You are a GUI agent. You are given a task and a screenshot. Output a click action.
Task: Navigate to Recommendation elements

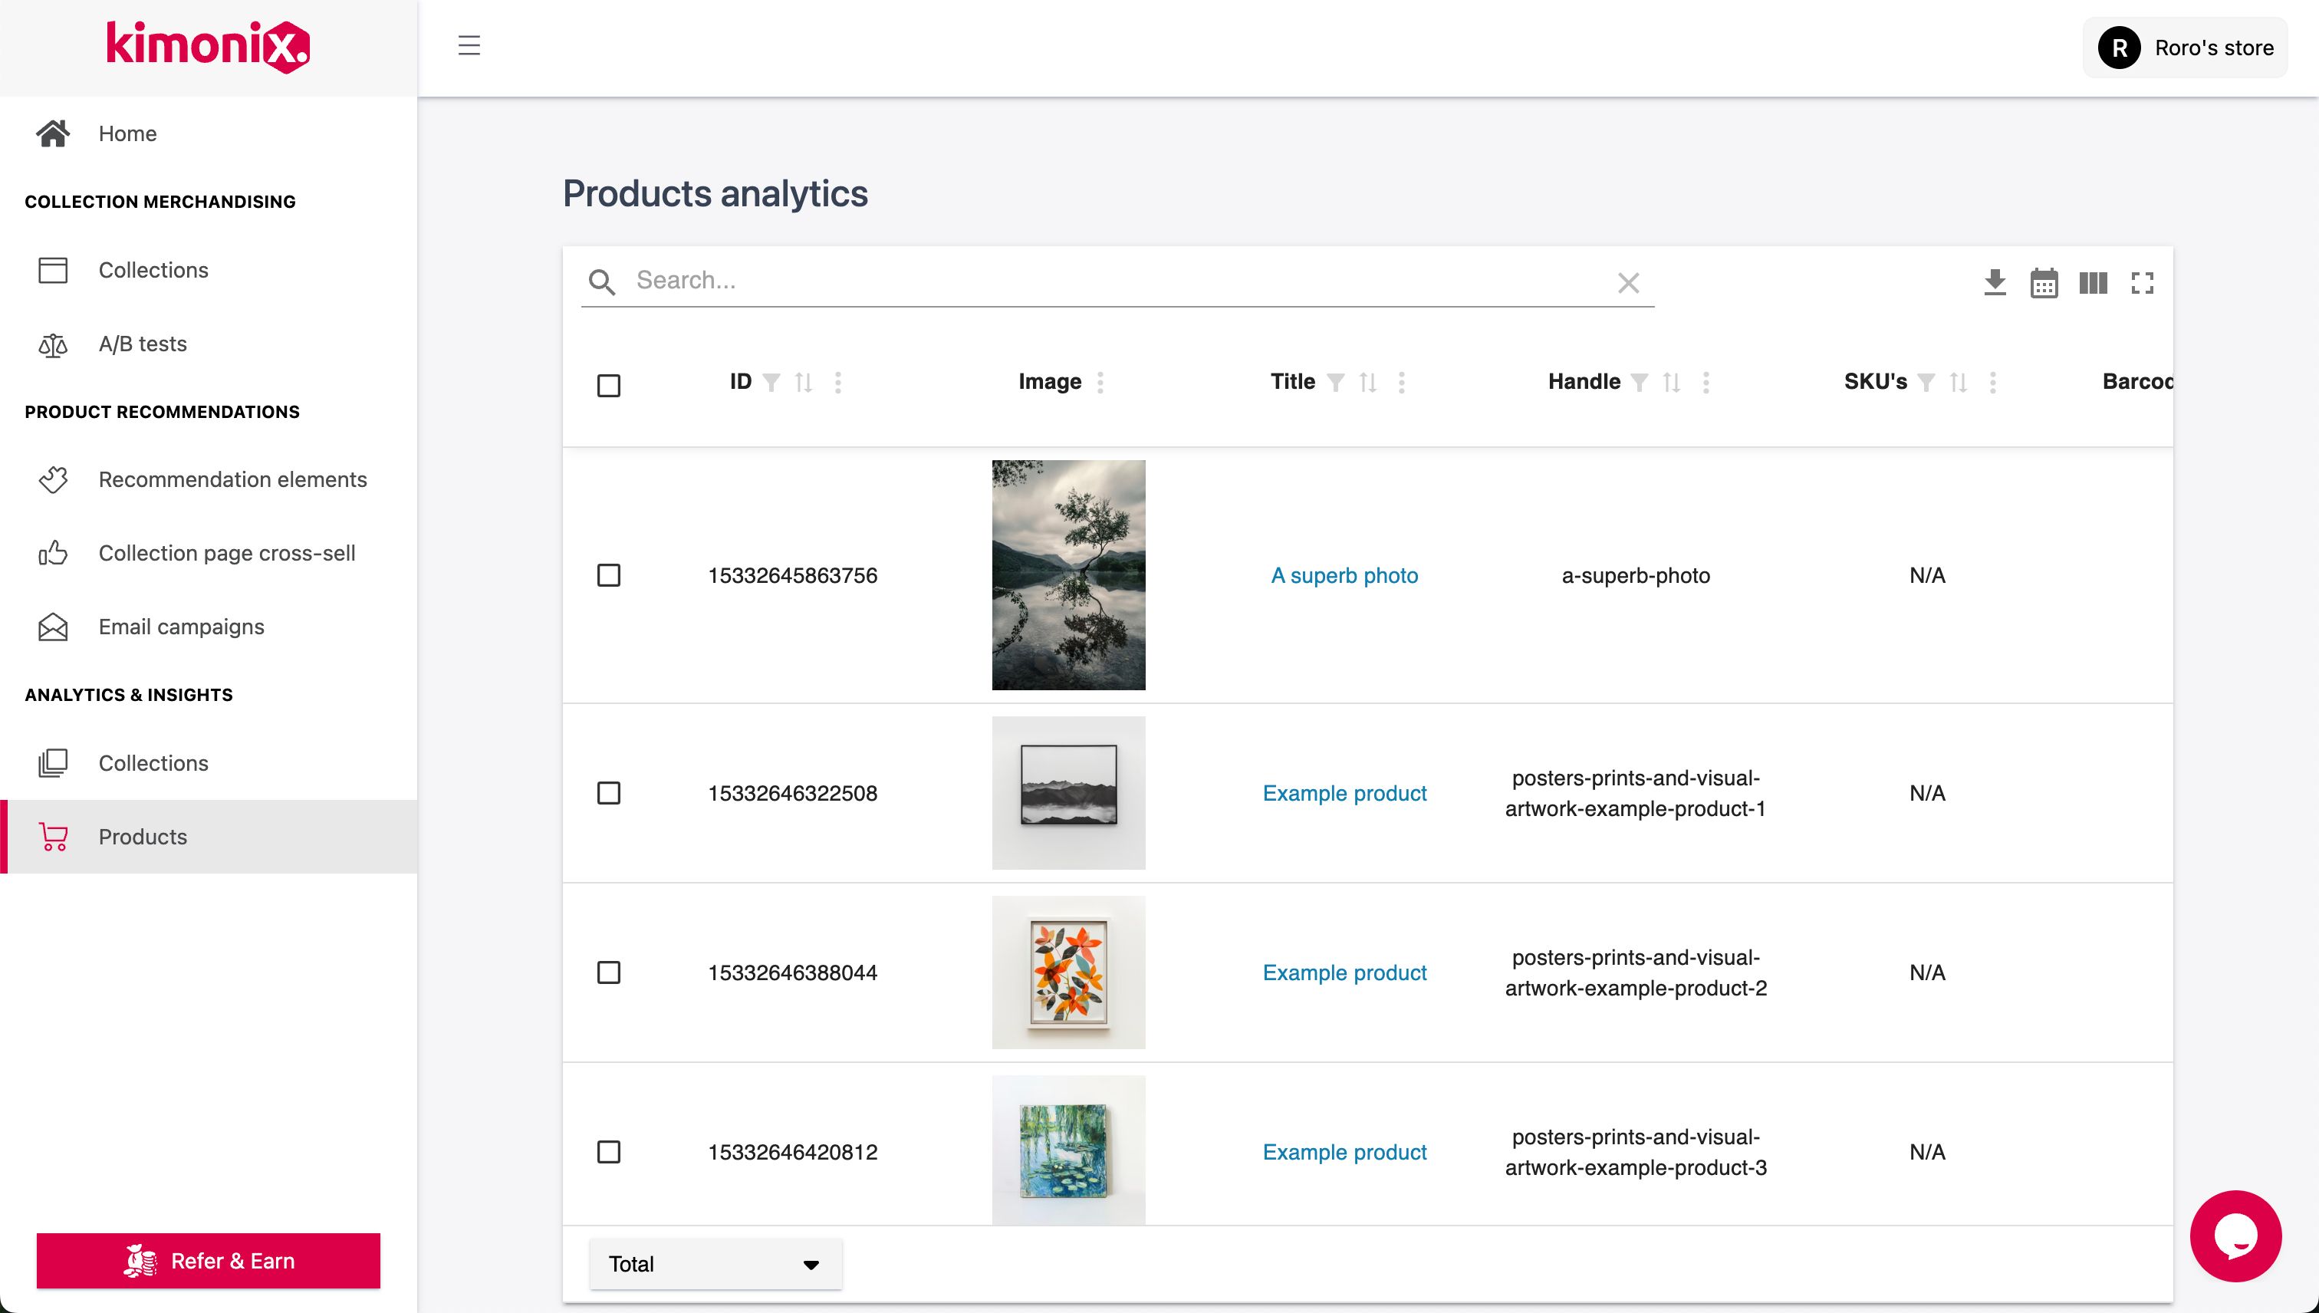(x=232, y=479)
